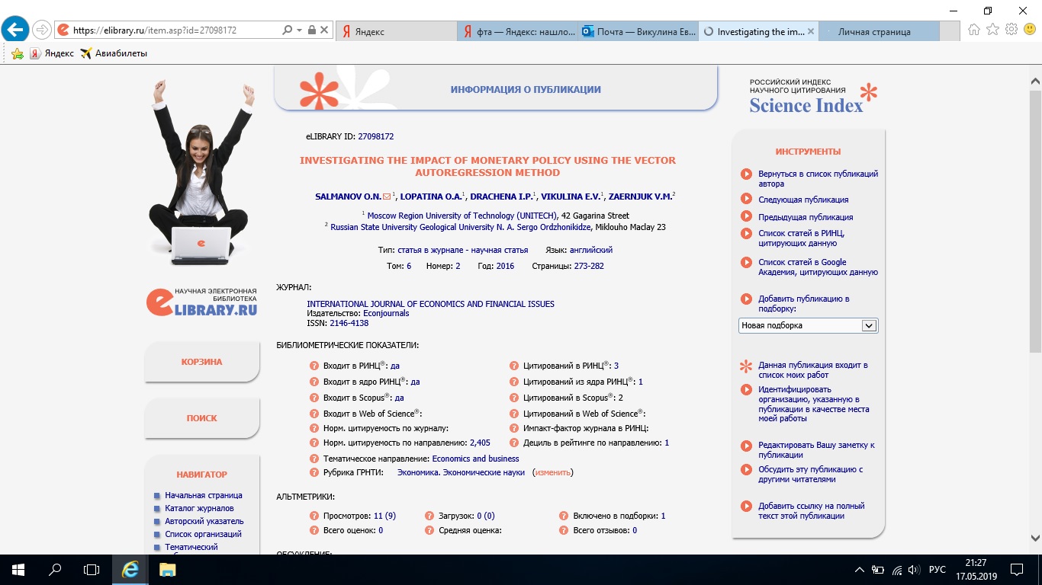Click help icon beside Импакт-фактор журнала в РИНЦ

click(514, 429)
